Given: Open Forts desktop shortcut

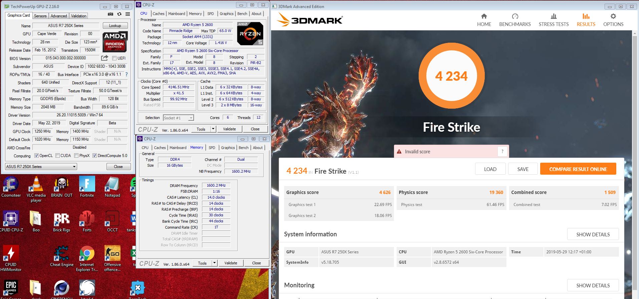Looking at the screenshot, I should (x=87, y=222).
